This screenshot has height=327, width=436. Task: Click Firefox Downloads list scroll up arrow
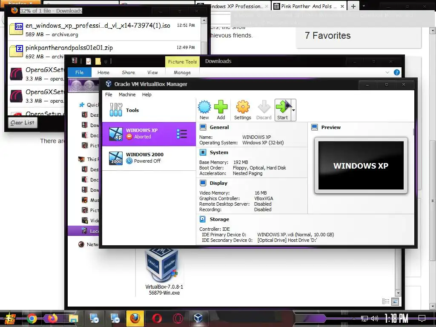[204, 21]
